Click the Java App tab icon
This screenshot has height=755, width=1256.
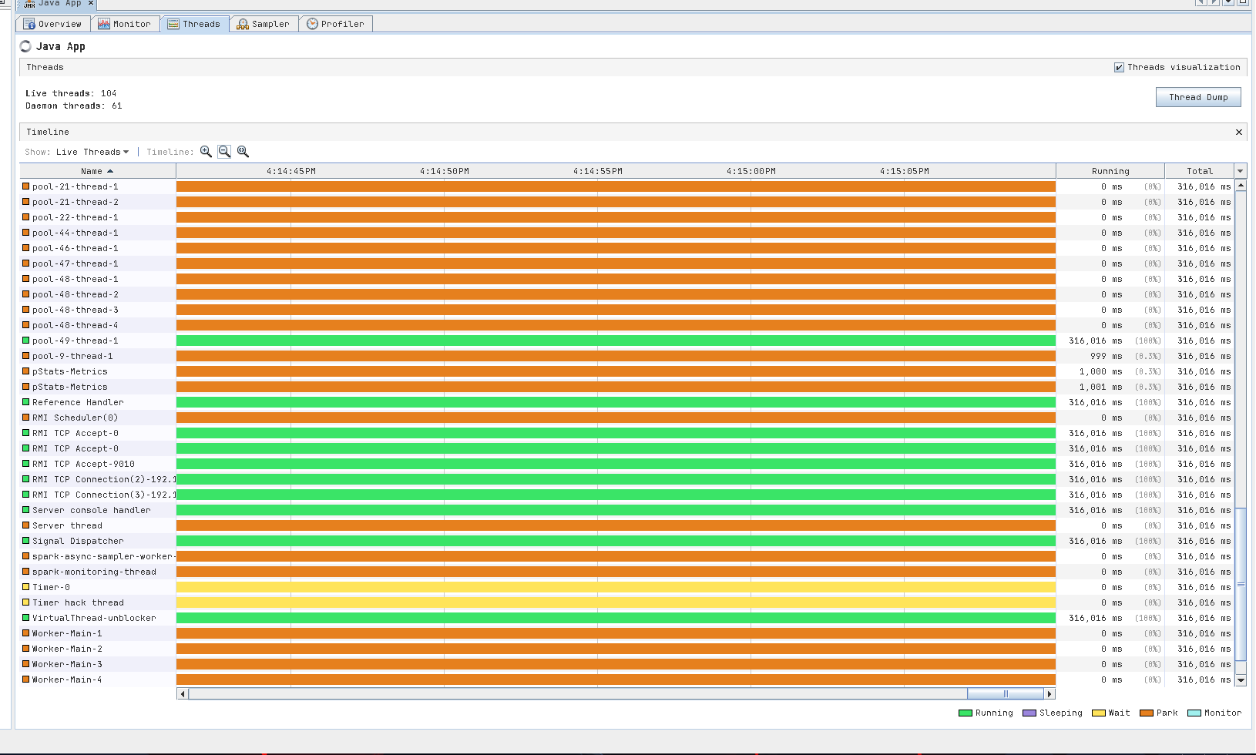tap(29, 3)
